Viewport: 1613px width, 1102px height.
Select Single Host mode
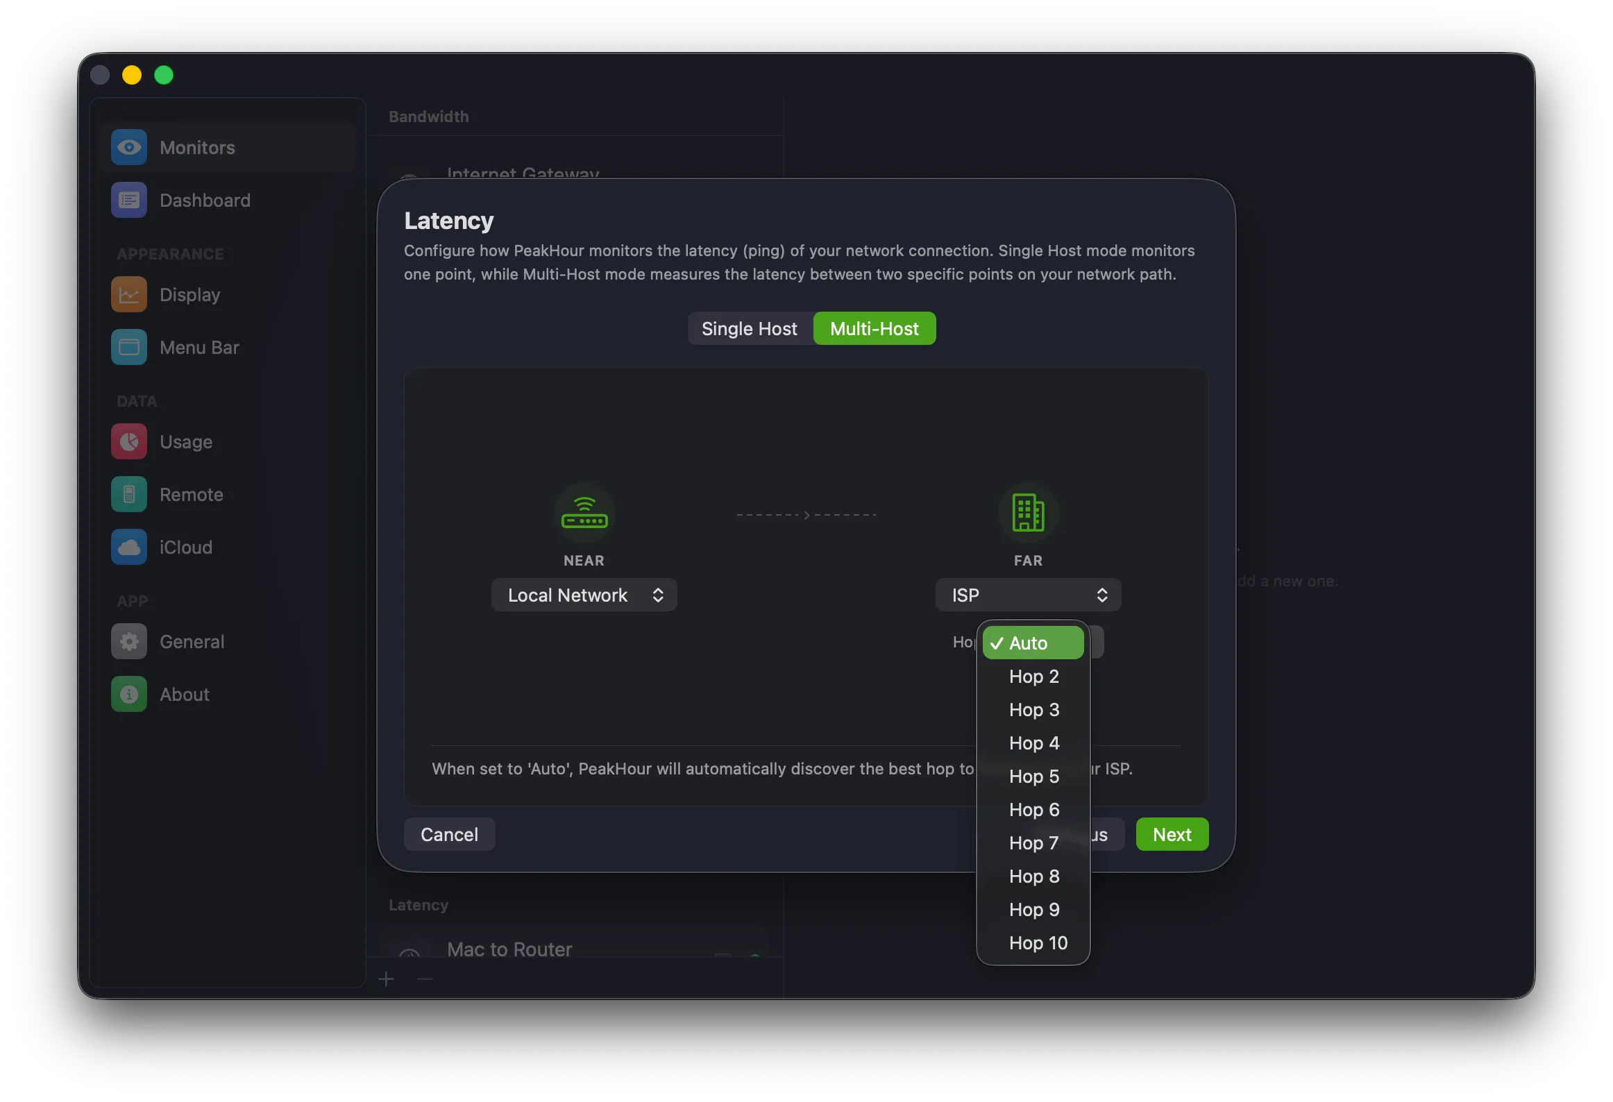pyautogui.click(x=750, y=328)
